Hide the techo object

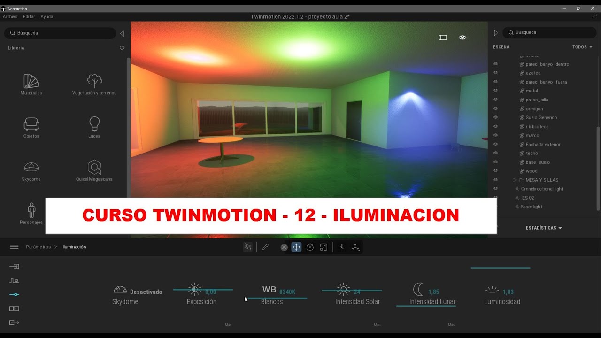click(495, 153)
